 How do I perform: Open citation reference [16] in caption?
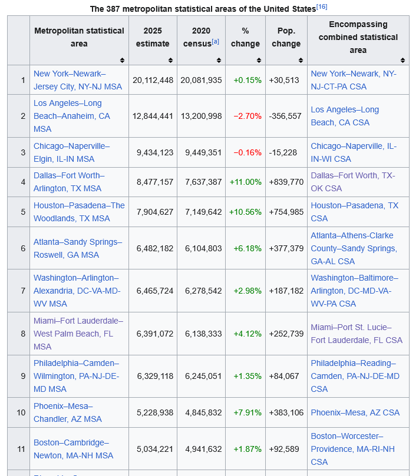322,6
